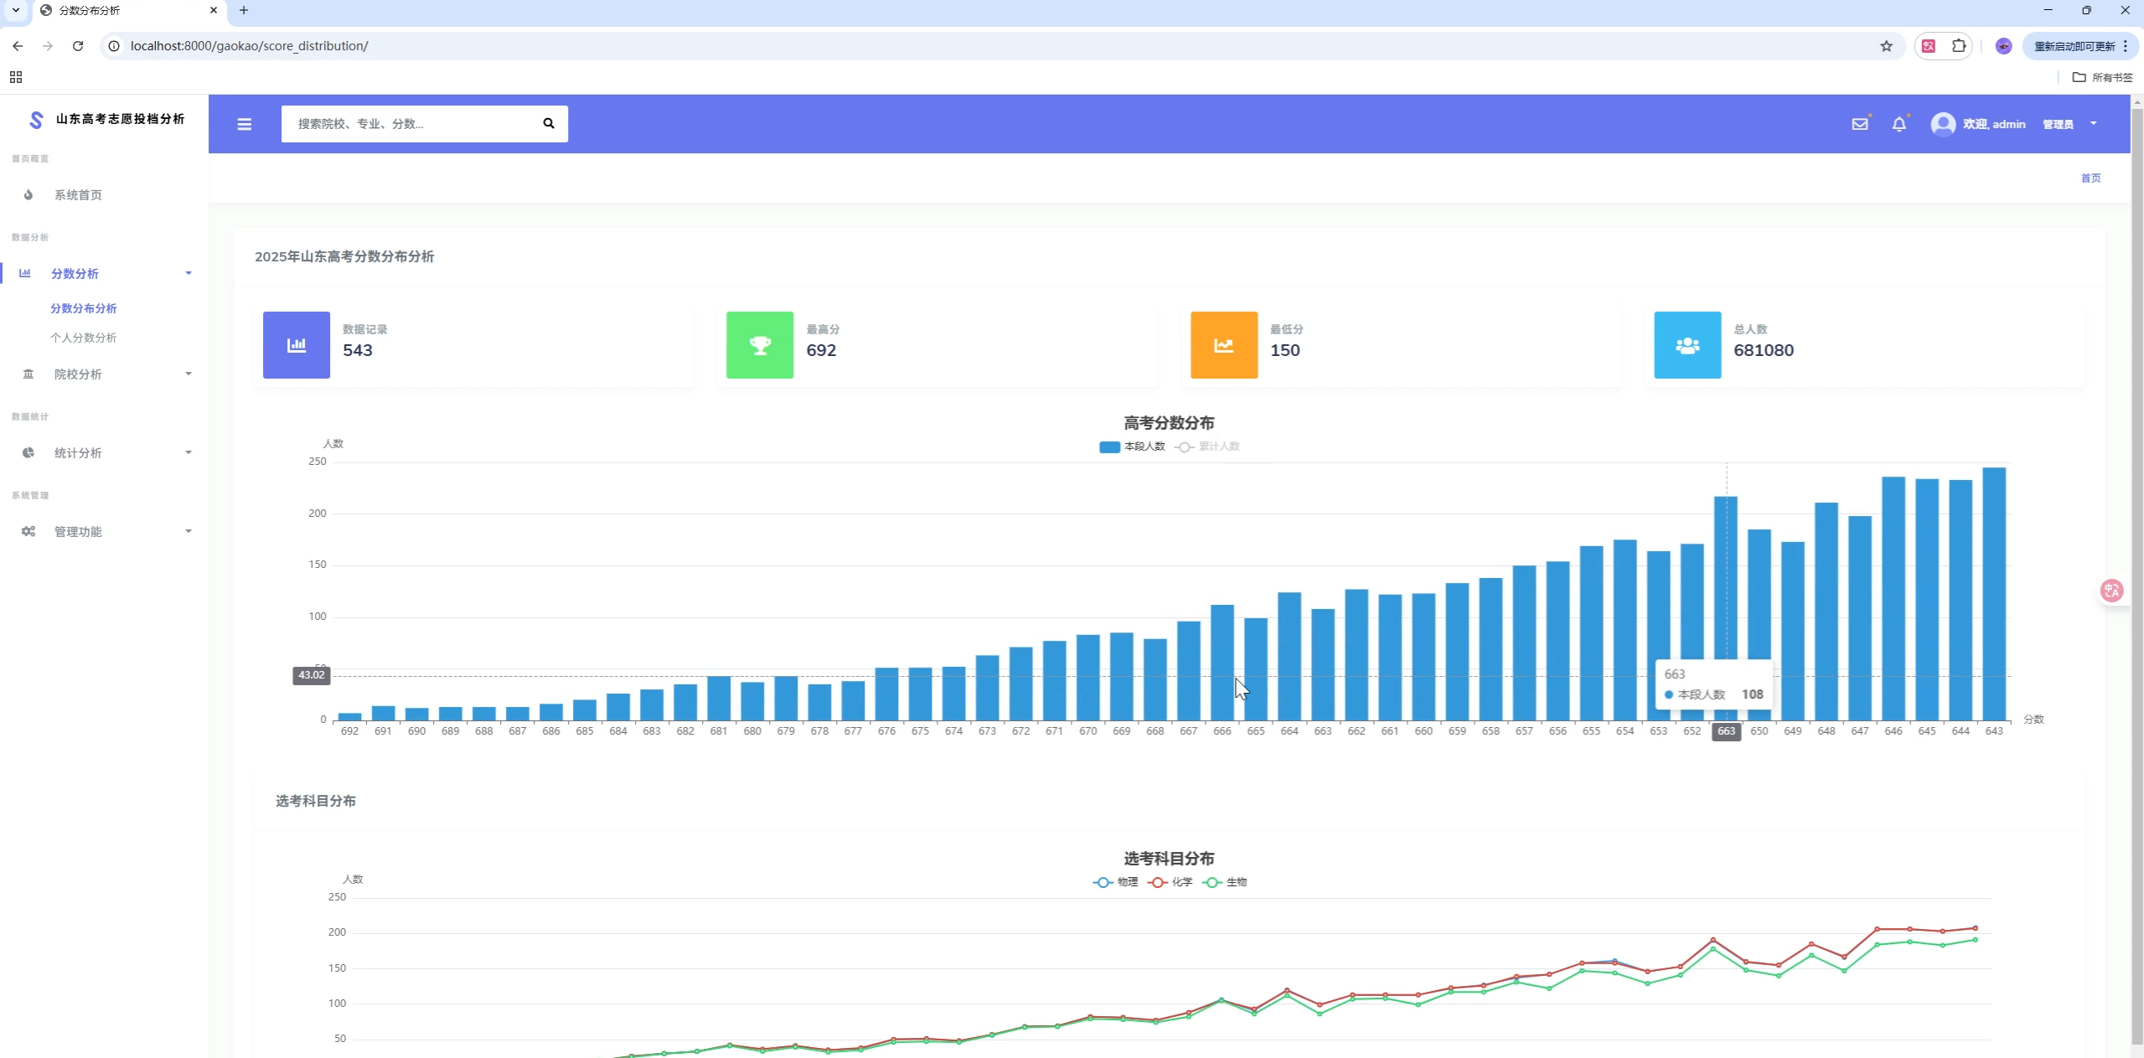The height and width of the screenshot is (1058, 2144).
Task: Click the 系统首页 flame icon
Action: click(28, 194)
